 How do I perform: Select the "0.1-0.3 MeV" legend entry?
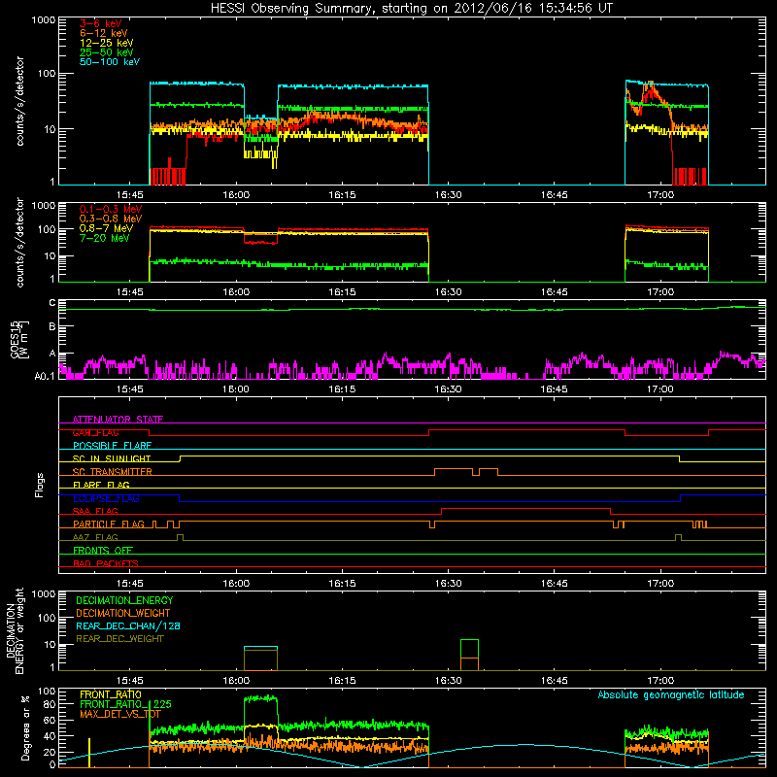pos(111,209)
